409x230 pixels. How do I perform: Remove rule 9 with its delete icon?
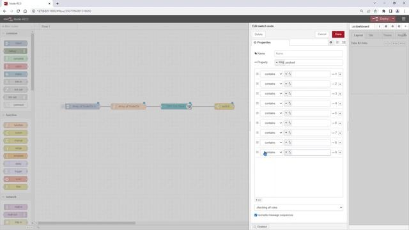click(340, 153)
